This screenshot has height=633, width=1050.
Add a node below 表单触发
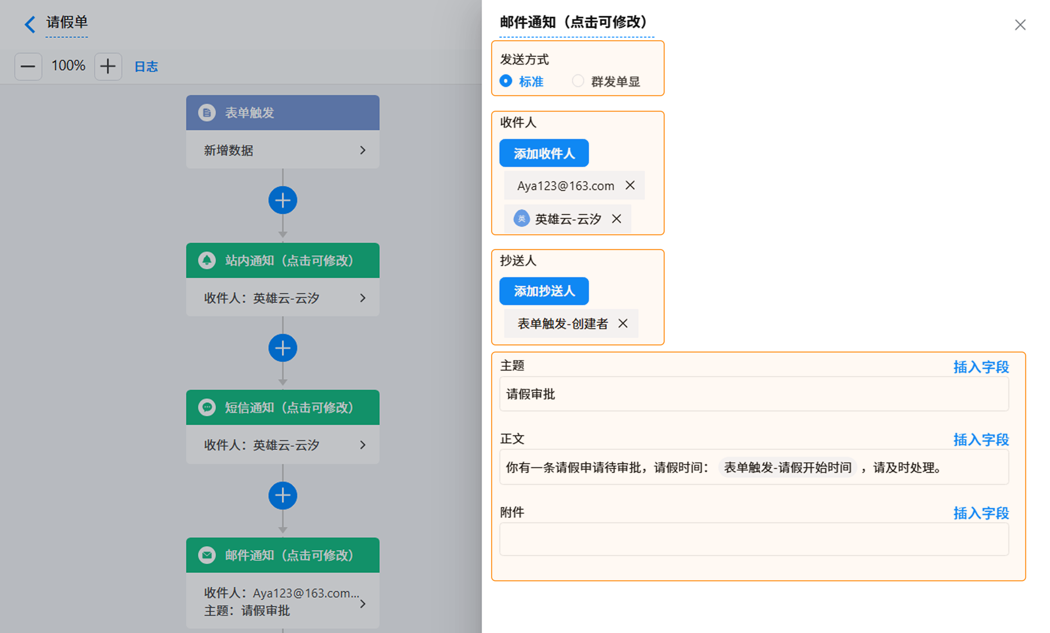coord(282,200)
